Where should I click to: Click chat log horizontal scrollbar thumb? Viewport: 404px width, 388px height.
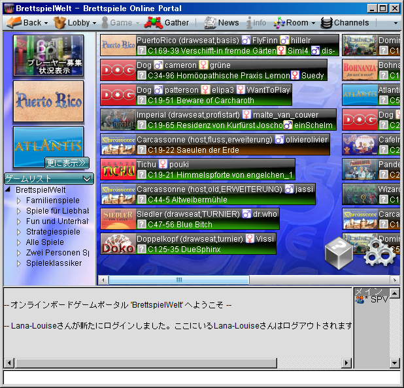pos(146,363)
